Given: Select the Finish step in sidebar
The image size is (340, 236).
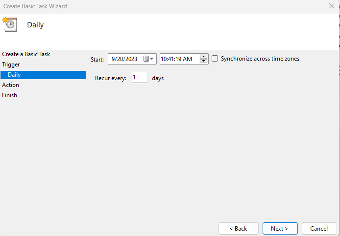Looking at the screenshot, I should tap(9, 95).
